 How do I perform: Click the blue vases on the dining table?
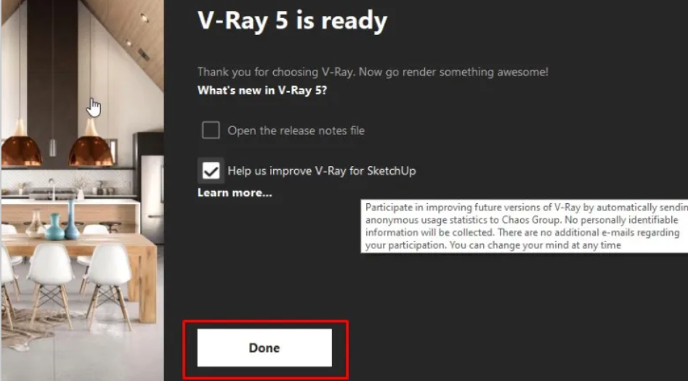pyautogui.click(x=62, y=222)
